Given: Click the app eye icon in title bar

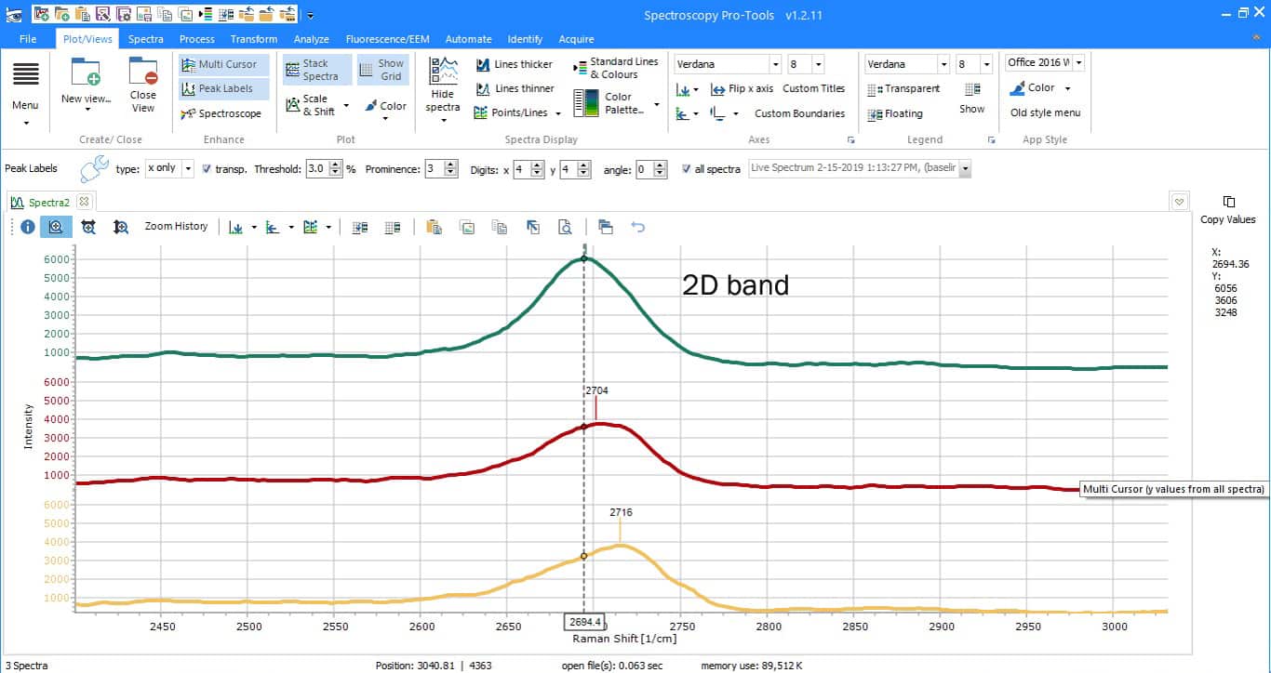Looking at the screenshot, I should tap(13, 14).
